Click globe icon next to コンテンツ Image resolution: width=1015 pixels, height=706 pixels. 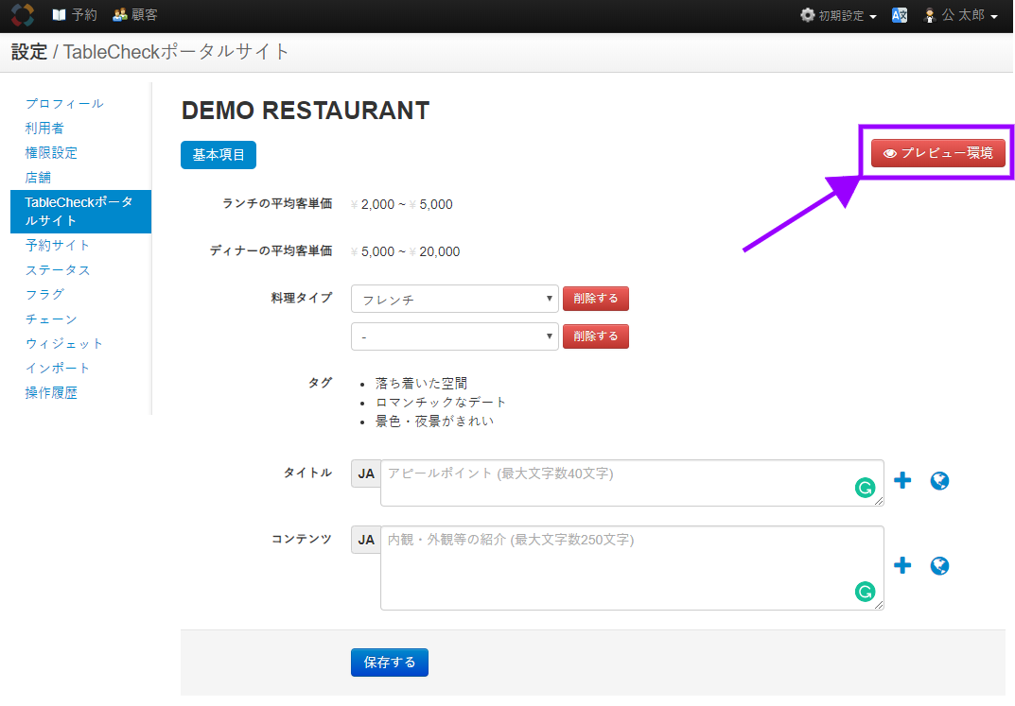coord(939,566)
